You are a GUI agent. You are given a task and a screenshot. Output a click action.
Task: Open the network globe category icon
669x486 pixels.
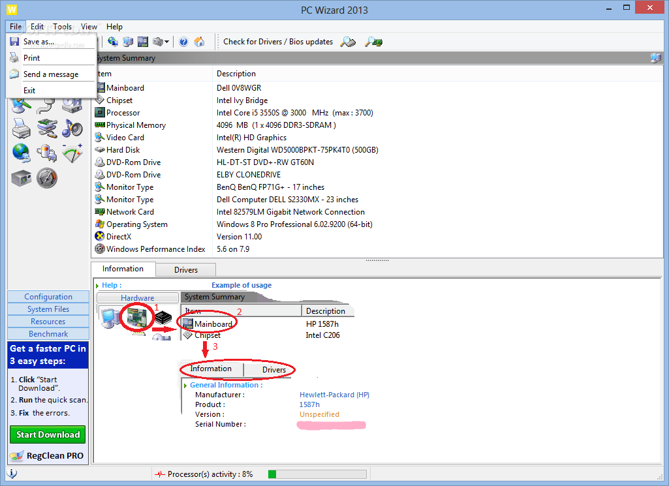tap(21, 153)
